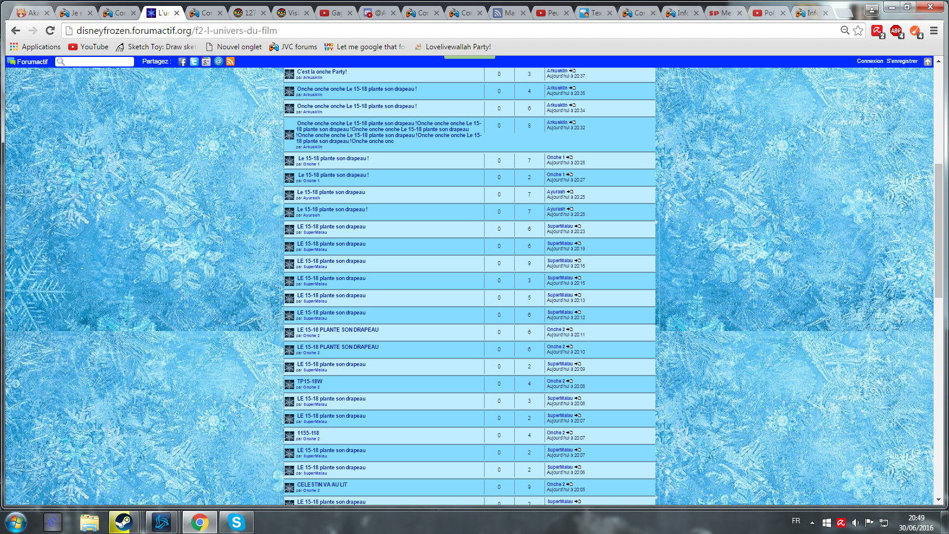The image size is (949, 534).
Task: Click the S'enregistrer register link
Action: [x=902, y=61]
